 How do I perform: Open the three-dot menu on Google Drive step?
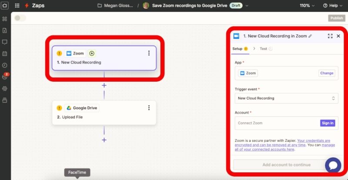[x=149, y=108]
